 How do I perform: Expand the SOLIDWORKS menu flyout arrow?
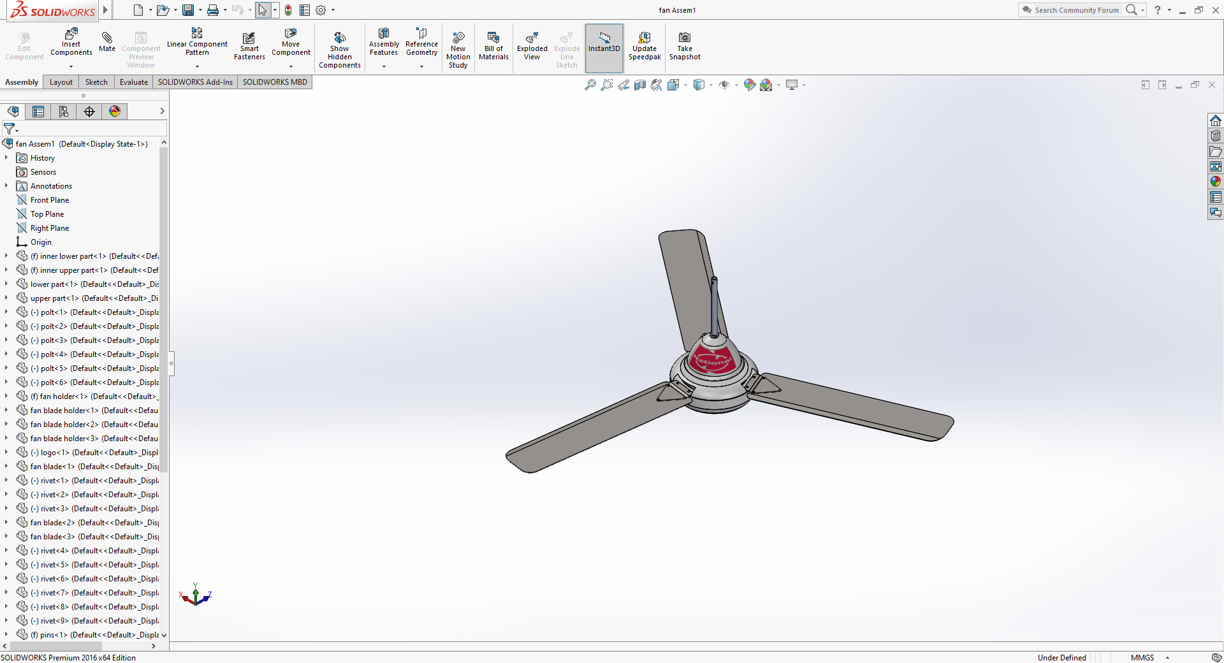pyautogui.click(x=106, y=10)
